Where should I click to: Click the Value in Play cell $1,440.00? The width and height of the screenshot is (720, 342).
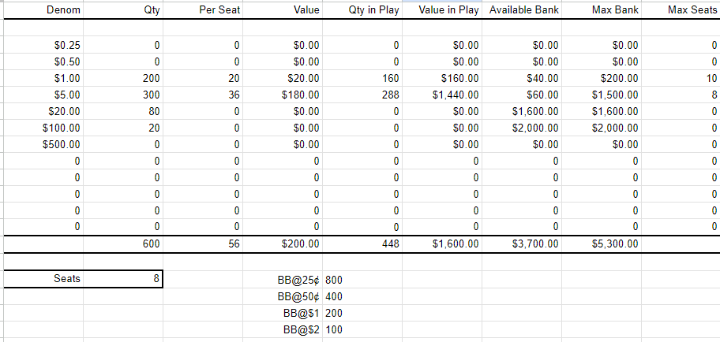442,95
